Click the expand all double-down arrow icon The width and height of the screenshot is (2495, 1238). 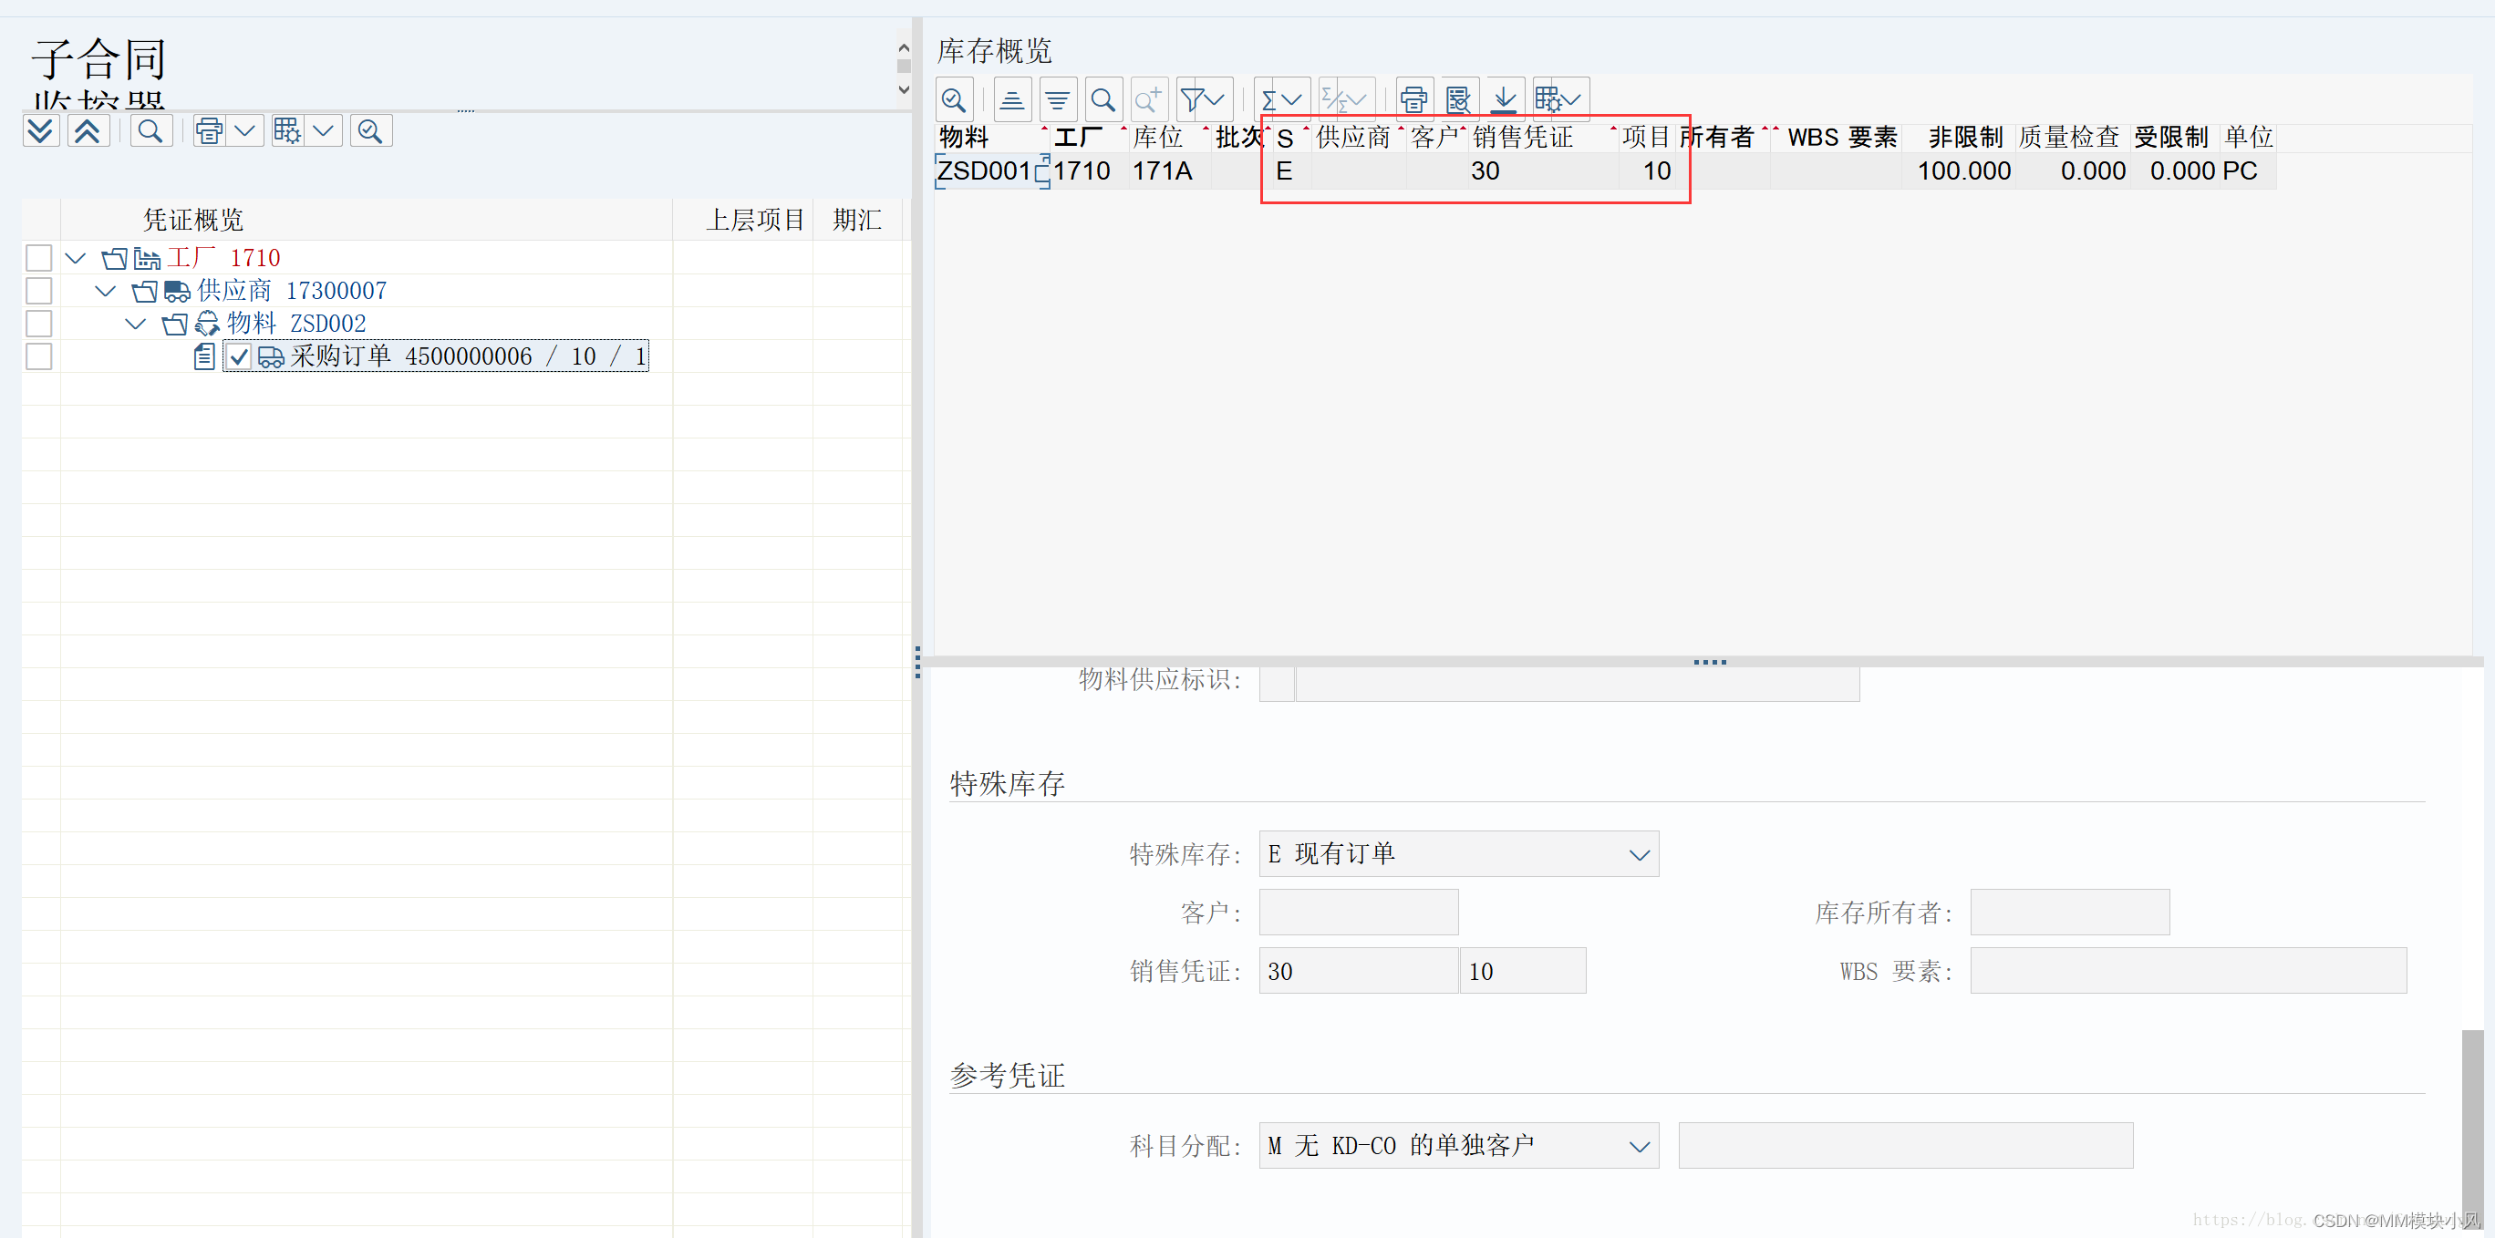[x=41, y=130]
